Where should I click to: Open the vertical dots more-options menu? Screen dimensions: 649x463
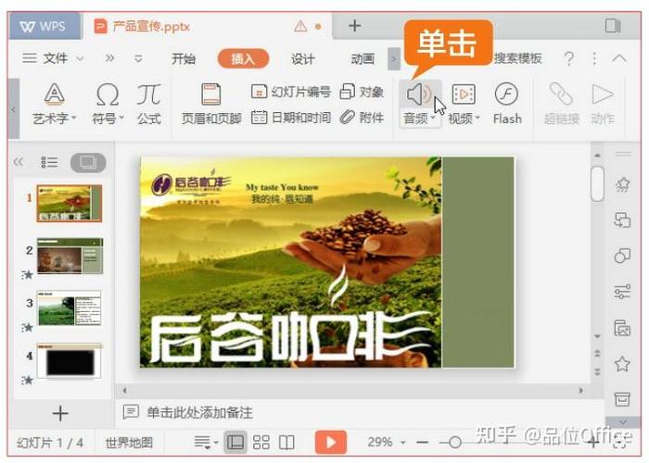pos(595,58)
